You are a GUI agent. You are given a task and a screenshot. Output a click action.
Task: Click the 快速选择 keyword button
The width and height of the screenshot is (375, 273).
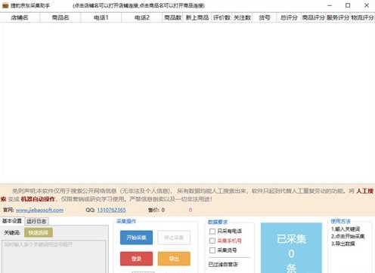[39, 232]
